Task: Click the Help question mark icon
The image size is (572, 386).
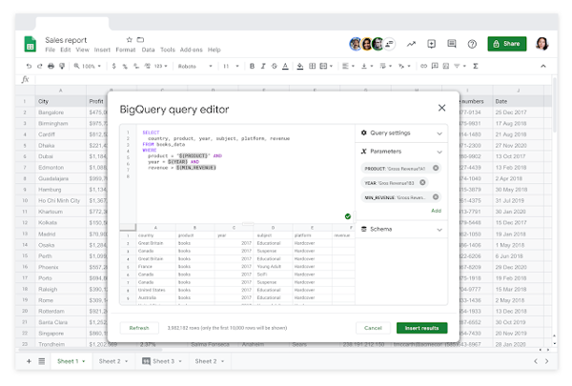Action: click(472, 44)
